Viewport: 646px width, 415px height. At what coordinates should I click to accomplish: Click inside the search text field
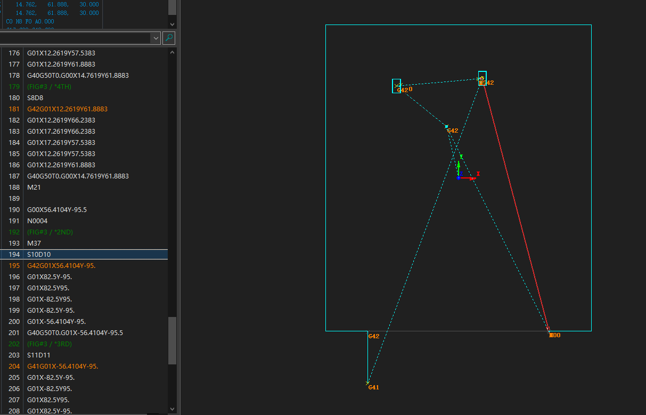click(75, 38)
